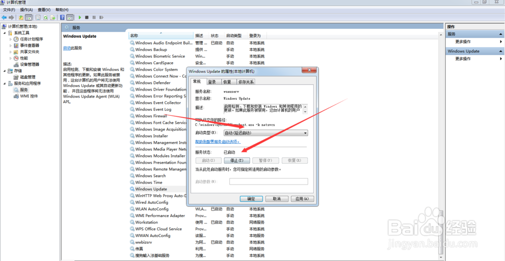Open Help via the blue question mark icon
The width and height of the screenshot is (505, 261).
(63, 17)
